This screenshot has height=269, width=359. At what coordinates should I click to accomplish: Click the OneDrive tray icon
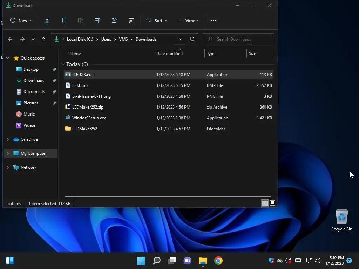coord(279,261)
